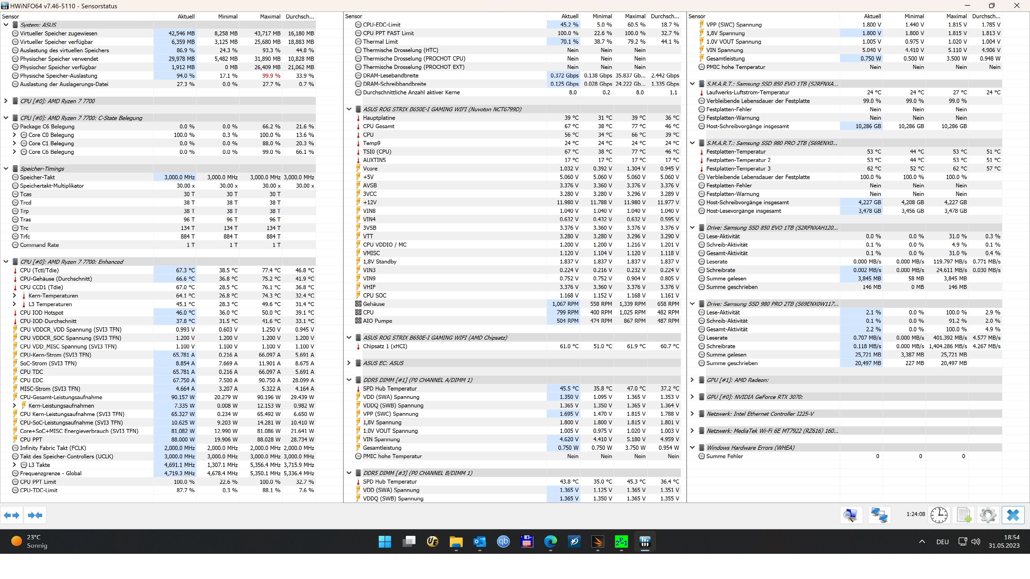Viewport: 1030px width, 579px height.
Task: Expand the ASUS EC: ASUS group
Action: [x=349, y=363]
